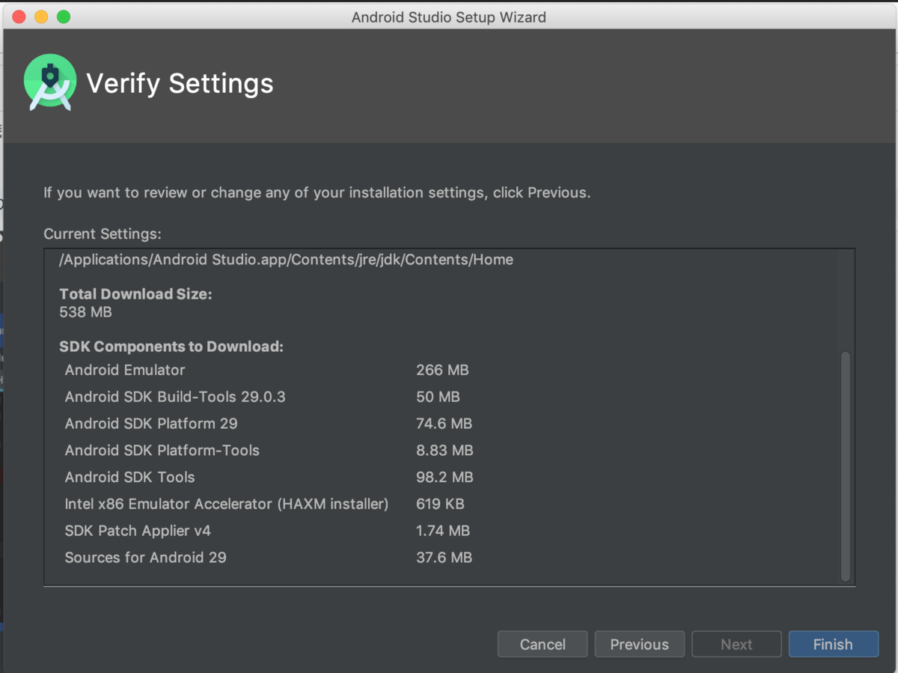Select the Android Emulator component row

[125, 370]
